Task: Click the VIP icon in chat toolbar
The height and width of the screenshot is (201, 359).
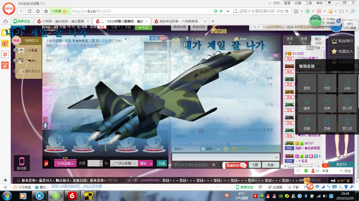Action: (x=234, y=149)
